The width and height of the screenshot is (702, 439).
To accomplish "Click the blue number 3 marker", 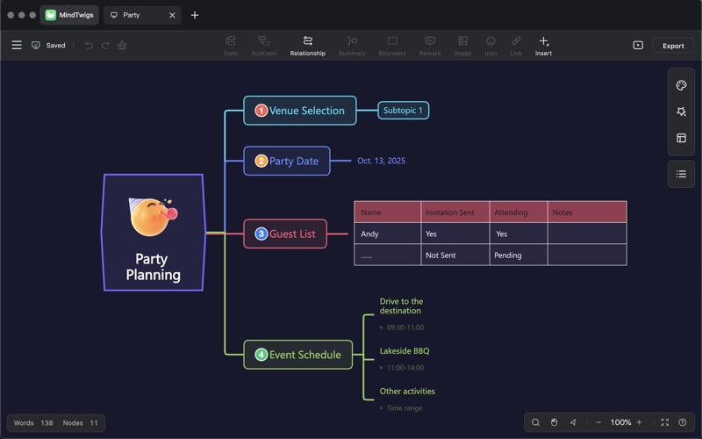I will (x=261, y=234).
